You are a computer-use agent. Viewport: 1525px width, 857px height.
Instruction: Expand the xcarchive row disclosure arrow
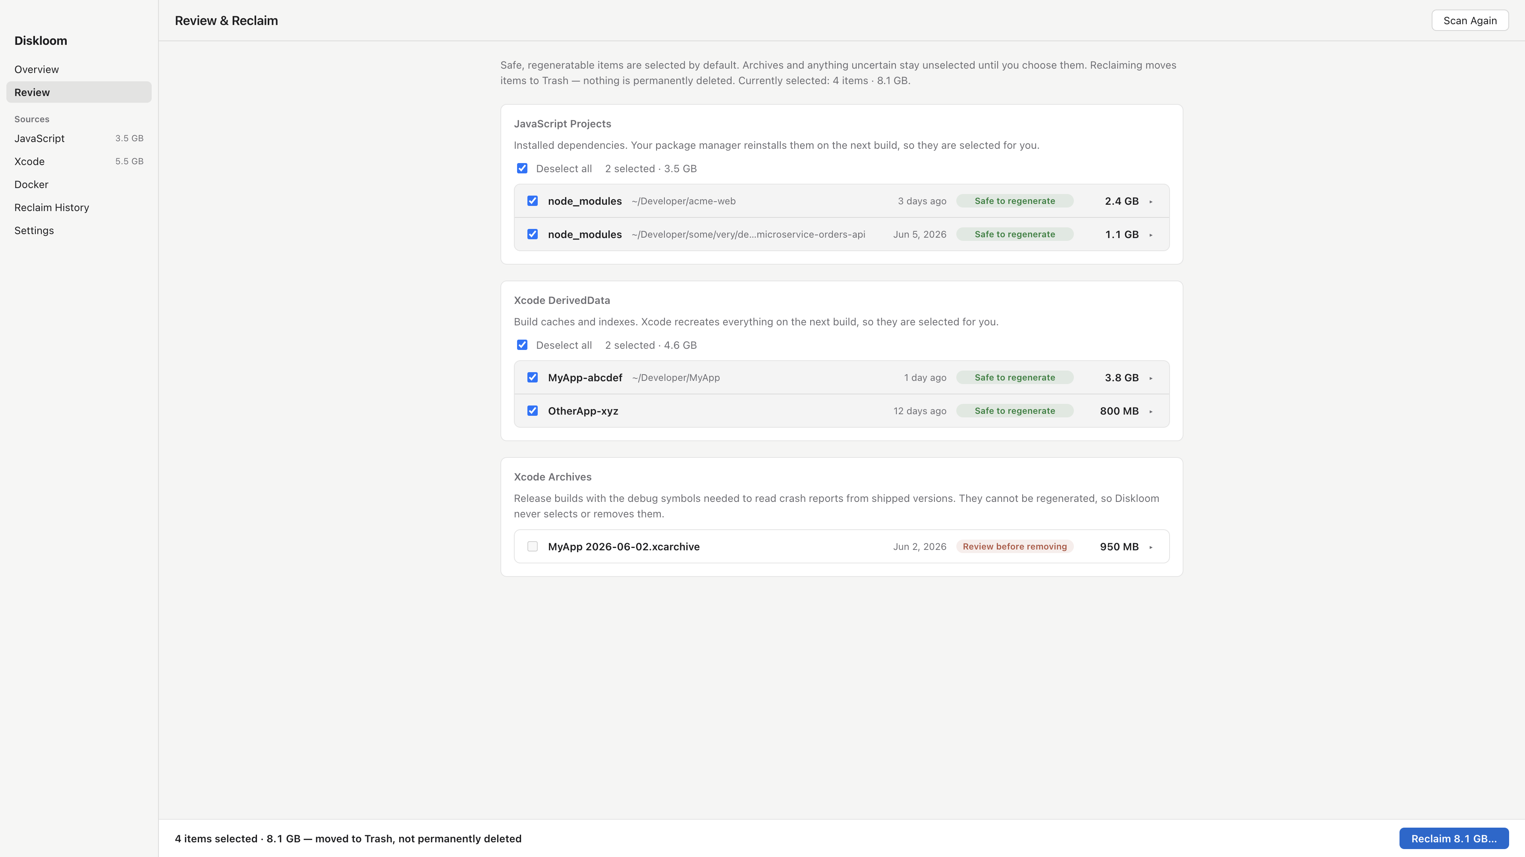click(1151, 547)
